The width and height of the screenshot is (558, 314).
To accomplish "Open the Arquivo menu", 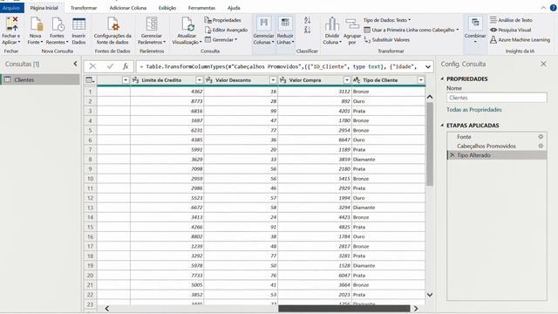I will (11, 8).
